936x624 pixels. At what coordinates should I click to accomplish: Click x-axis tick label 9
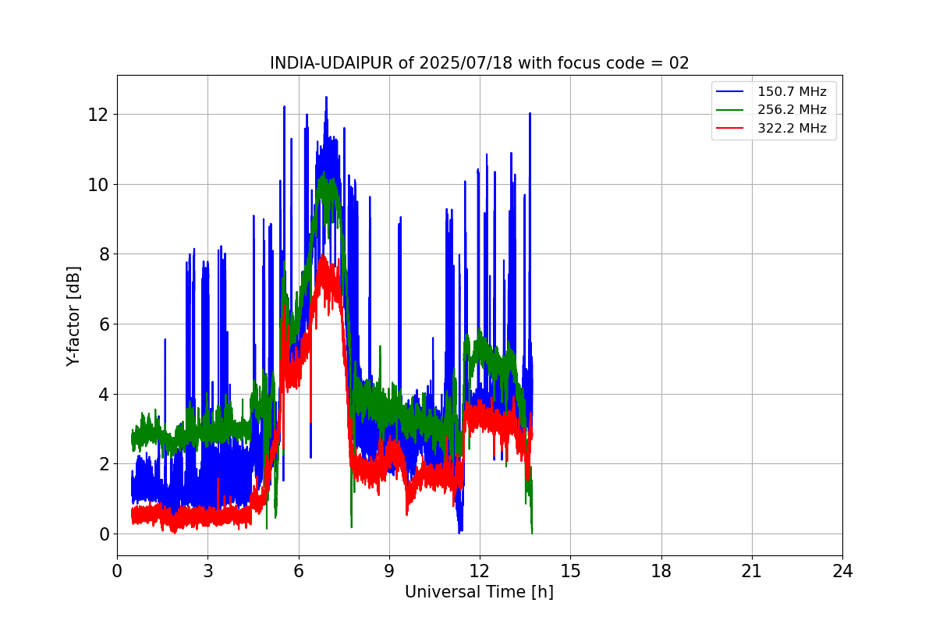click(389, 571)
